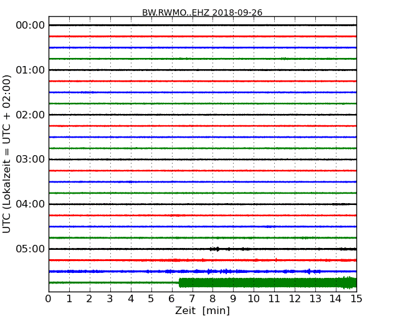Select x-axis minute tick label 6
Screen dimensions: 405x324
tap(171, 299)
